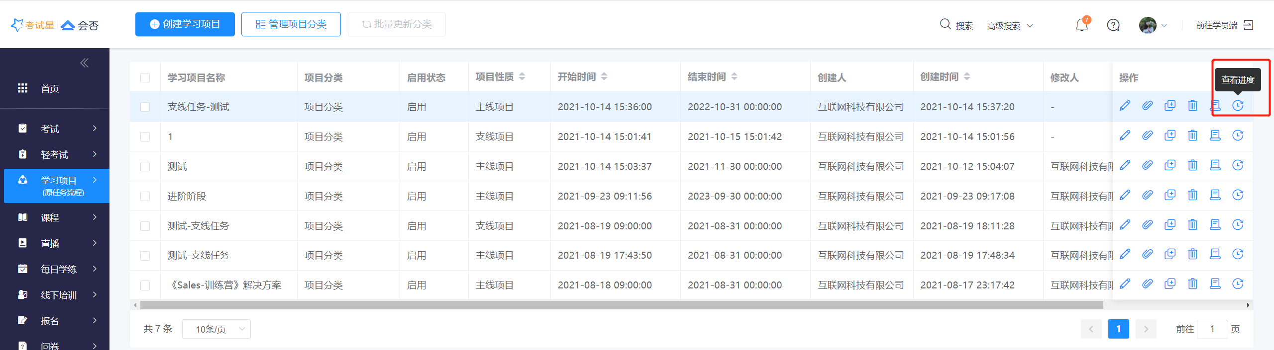1274x350 pixels.
Task: Open the help question mark icon
Action: [1113, 25]
